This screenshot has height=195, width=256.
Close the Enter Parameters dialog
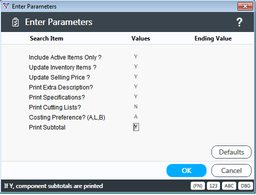245,6
